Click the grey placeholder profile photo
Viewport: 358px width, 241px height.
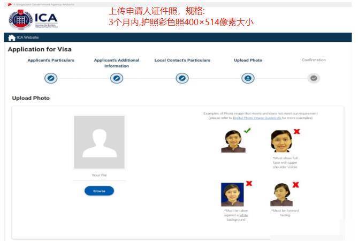[x=99, y=142]
